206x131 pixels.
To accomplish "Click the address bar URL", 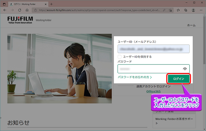I will pyautogui.click(x=99, y=10).
